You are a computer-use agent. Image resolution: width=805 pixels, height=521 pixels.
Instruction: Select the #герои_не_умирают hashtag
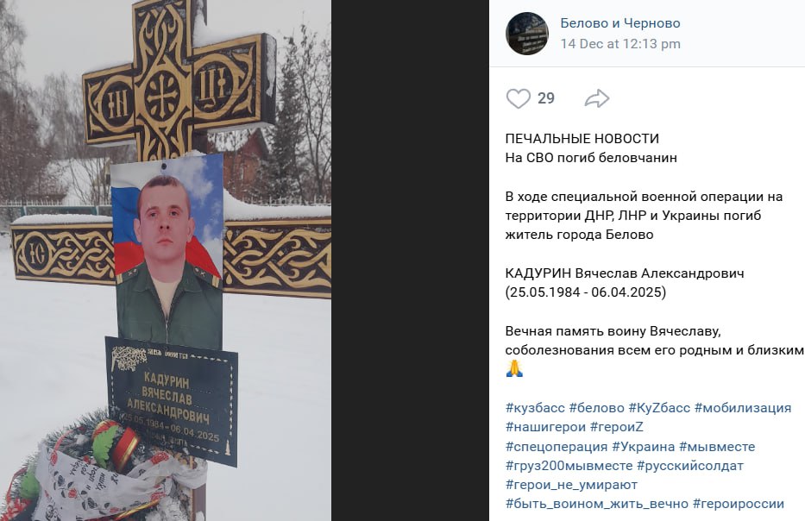(571, 485)
